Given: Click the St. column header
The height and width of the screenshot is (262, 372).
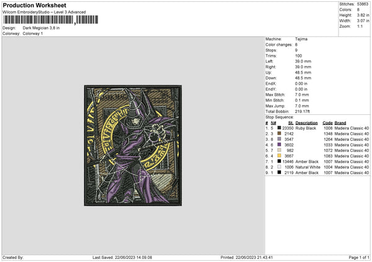Looking at the screenshot, I should [291, 123].
